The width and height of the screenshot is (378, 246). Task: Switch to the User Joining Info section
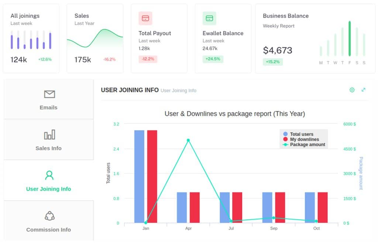[48, 189]
